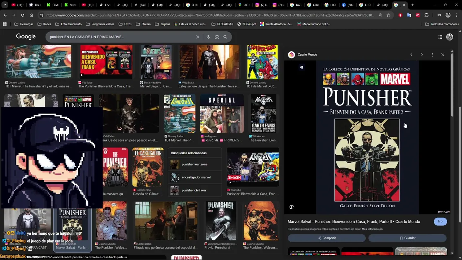
Task: Go back to the previous browser page
Action: (x=5, y=15)
